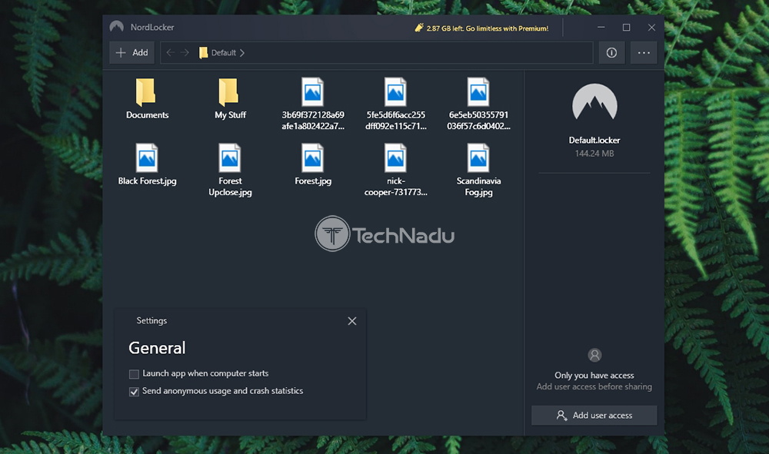Click the Default.locker name label

pyautogui.click(x=594, y=140)
